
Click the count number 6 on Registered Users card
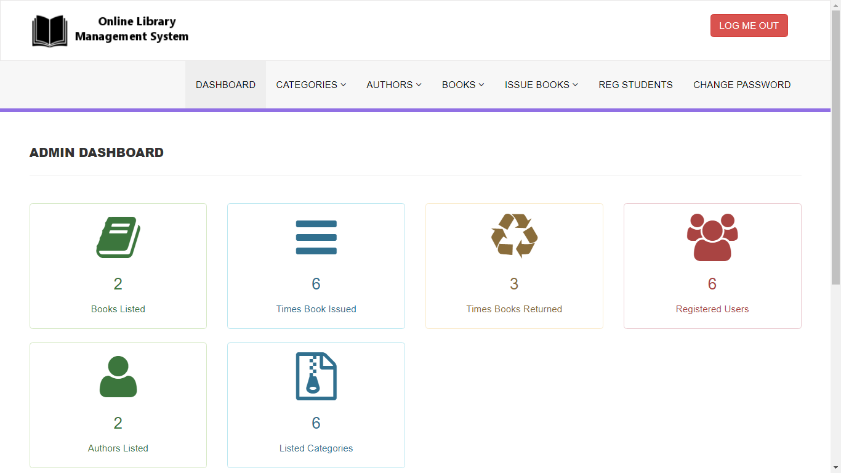coord(712,283)
